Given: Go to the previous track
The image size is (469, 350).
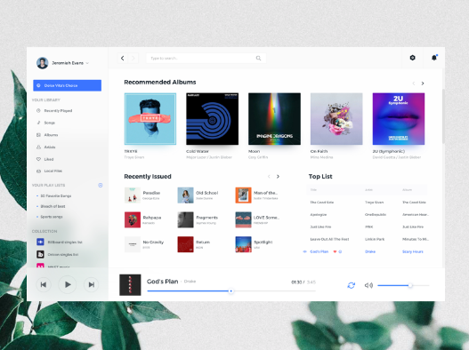Looking at the screenshot, I should point(44,284).
